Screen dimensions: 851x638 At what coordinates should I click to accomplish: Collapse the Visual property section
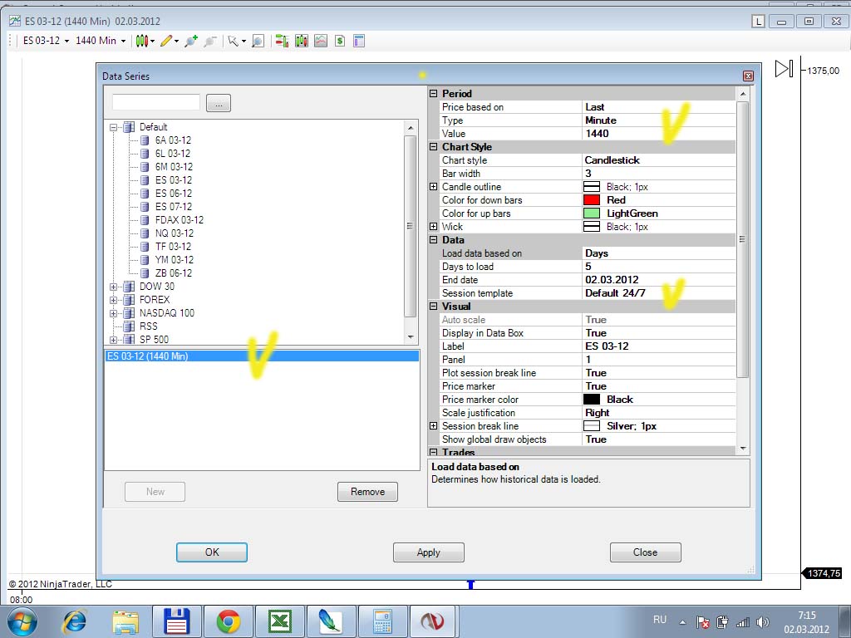pos(433,306)
